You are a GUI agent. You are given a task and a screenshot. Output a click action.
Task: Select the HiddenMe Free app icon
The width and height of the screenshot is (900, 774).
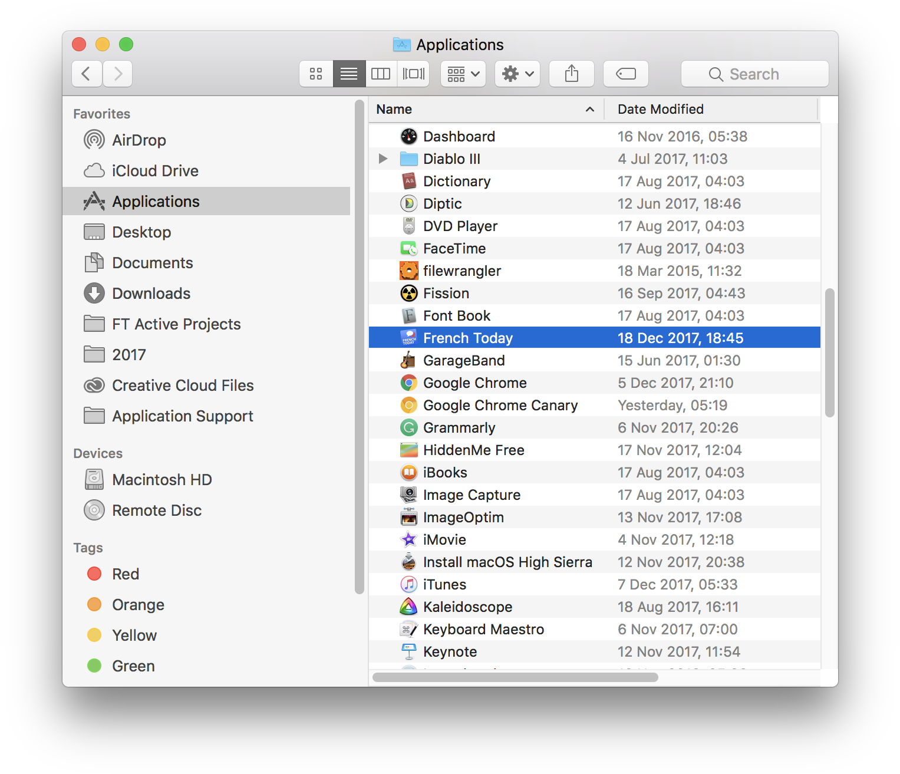[x=409, y=450]
